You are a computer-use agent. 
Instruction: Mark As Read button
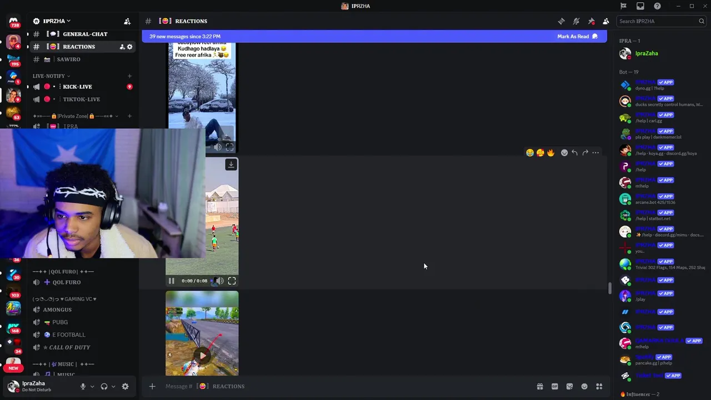(x=577, y=37)
